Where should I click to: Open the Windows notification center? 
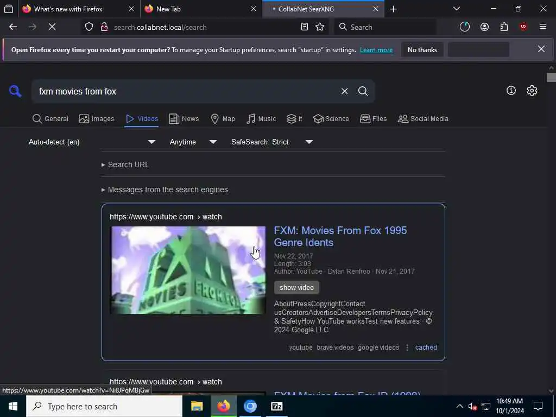[538, 406]
